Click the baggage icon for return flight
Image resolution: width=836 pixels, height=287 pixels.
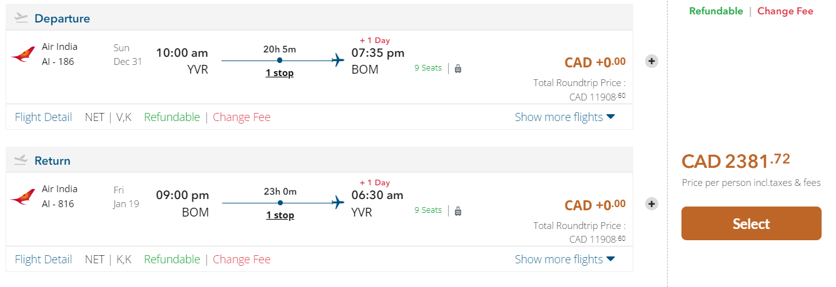(x=458, y=211)
